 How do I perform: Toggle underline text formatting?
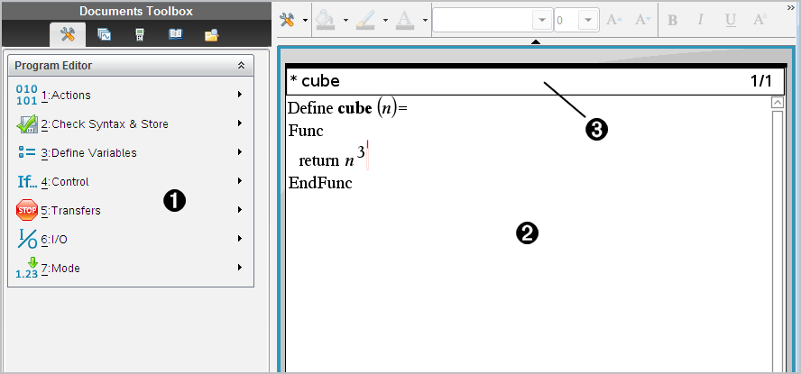pos(730,20)
